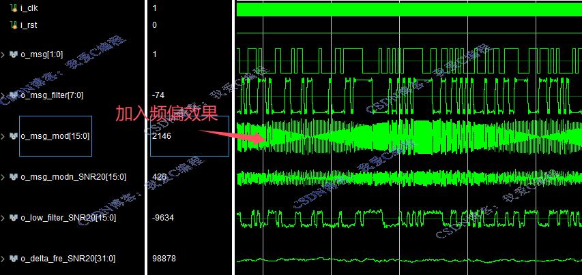
Task: Expand the o_msg[1:0] bus
Action: pyautogui.click(x=3, y=54)
